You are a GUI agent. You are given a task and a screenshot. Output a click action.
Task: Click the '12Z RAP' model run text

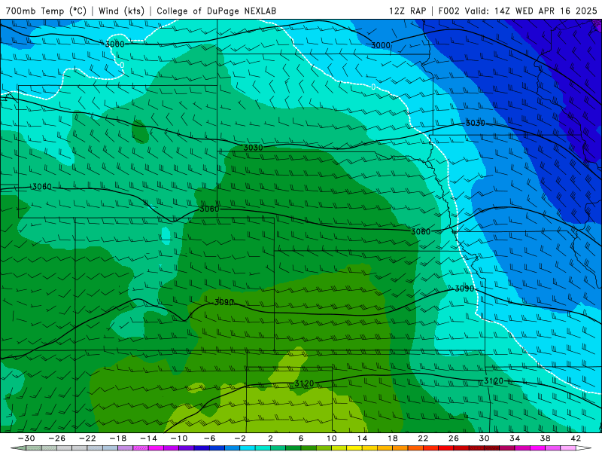[x=407, y=11]
